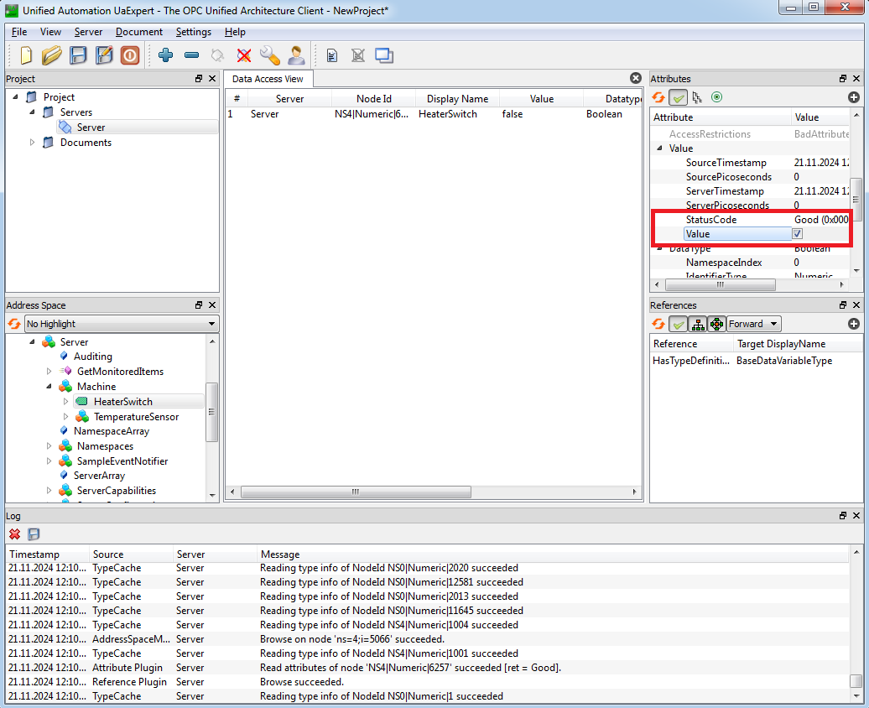Clear the Log with red X icon
The height and width of the screenshot is (708, 869).
[14, 534]
